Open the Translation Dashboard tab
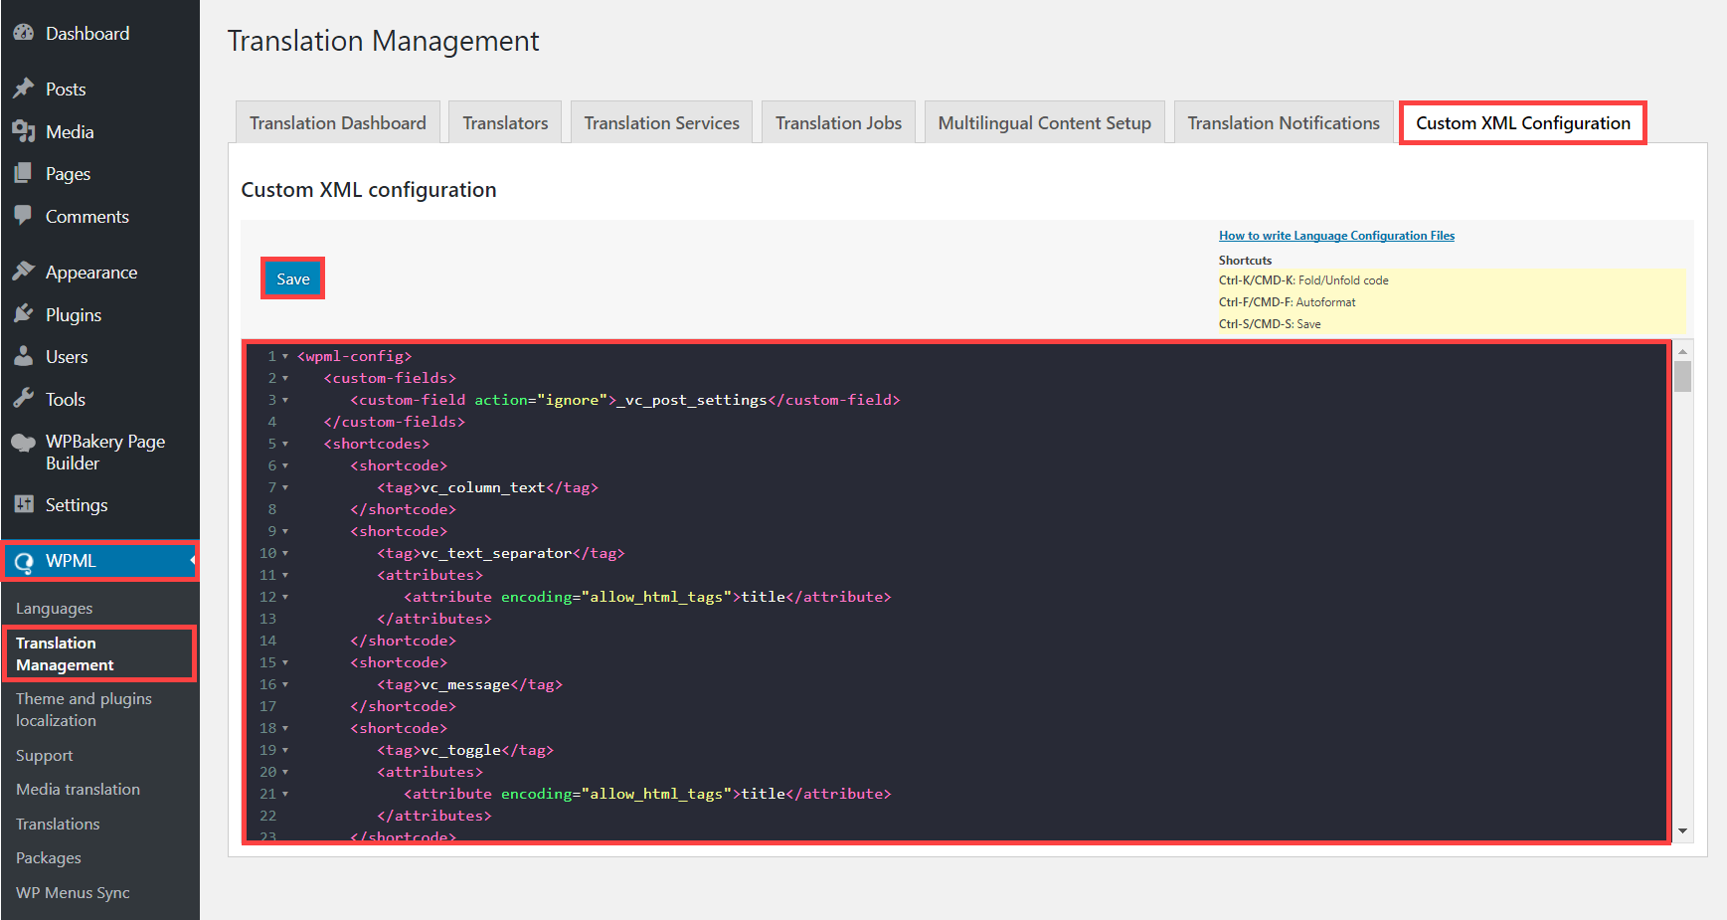Screen dimensions: 1727x920 (338, 122)
